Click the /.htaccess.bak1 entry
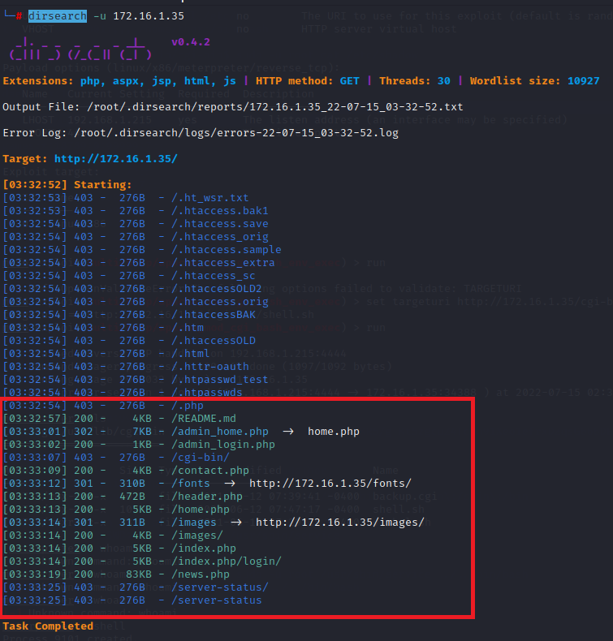 219,211
